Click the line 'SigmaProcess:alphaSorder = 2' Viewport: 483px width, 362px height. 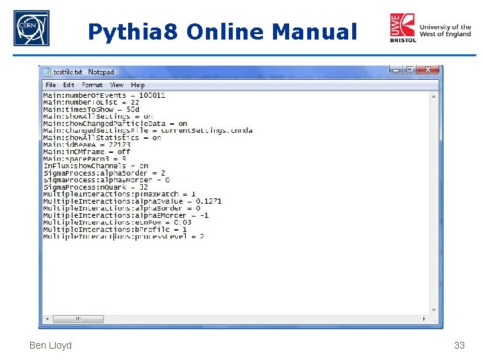[x=105, y=173]
